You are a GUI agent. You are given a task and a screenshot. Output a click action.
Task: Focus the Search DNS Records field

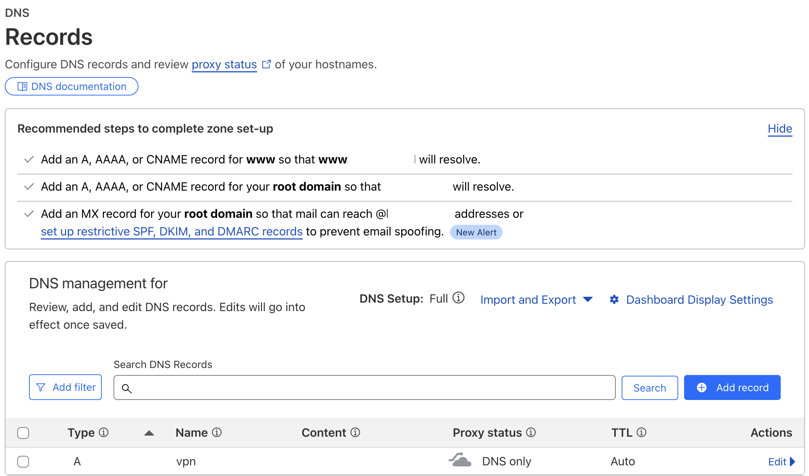[364, 387]
